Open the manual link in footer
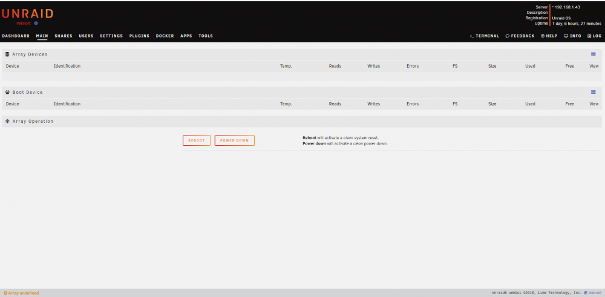 pyautogui.click(x=593, y=293)
